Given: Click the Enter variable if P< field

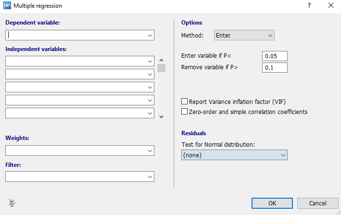Looking at the screenshot, I should coord(275,55).
